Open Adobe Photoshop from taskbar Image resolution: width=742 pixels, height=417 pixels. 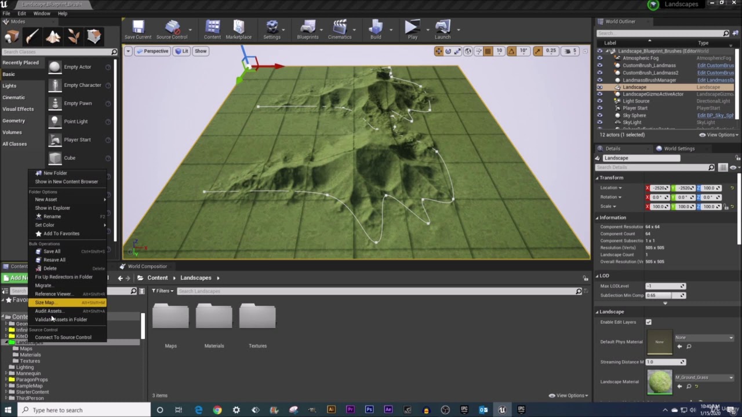(x=369, y=409)
